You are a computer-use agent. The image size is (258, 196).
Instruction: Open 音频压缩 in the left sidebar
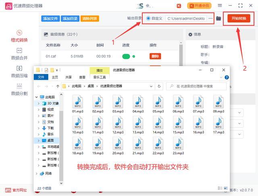[x=19, y=72]
